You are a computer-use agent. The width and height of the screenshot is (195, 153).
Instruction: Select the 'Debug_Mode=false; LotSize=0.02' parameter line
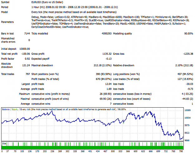point(110,17)
